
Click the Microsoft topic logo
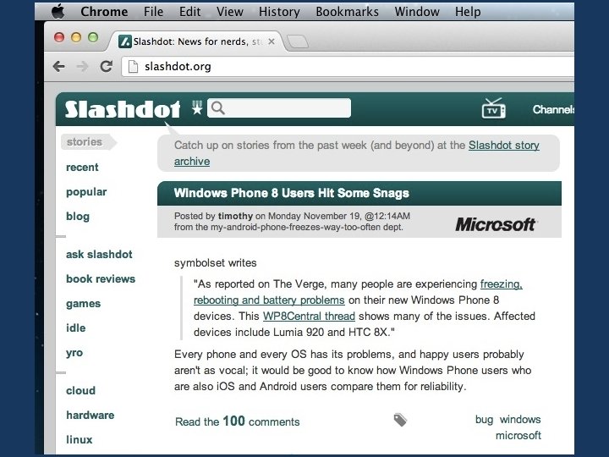[496, 224]
